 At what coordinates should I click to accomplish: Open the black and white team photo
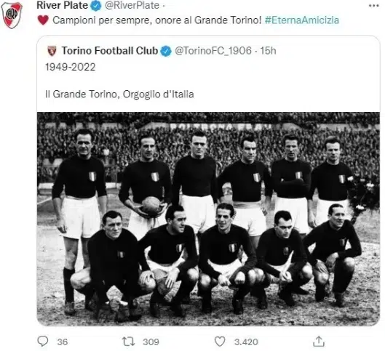point(208,219)
